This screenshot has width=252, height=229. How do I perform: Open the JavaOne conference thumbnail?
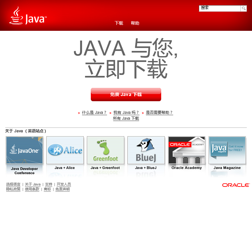click(24, 150)
